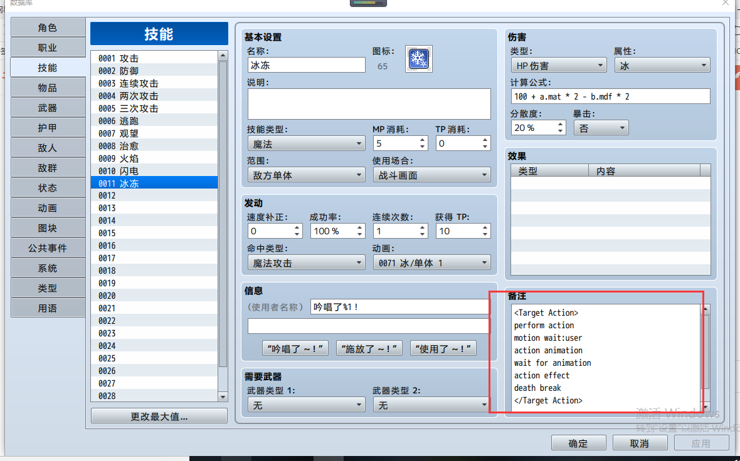This screenshot has width=740, height=461.
Task: Select skill 0001 攻击 in the list
Action: click(154, 58)
